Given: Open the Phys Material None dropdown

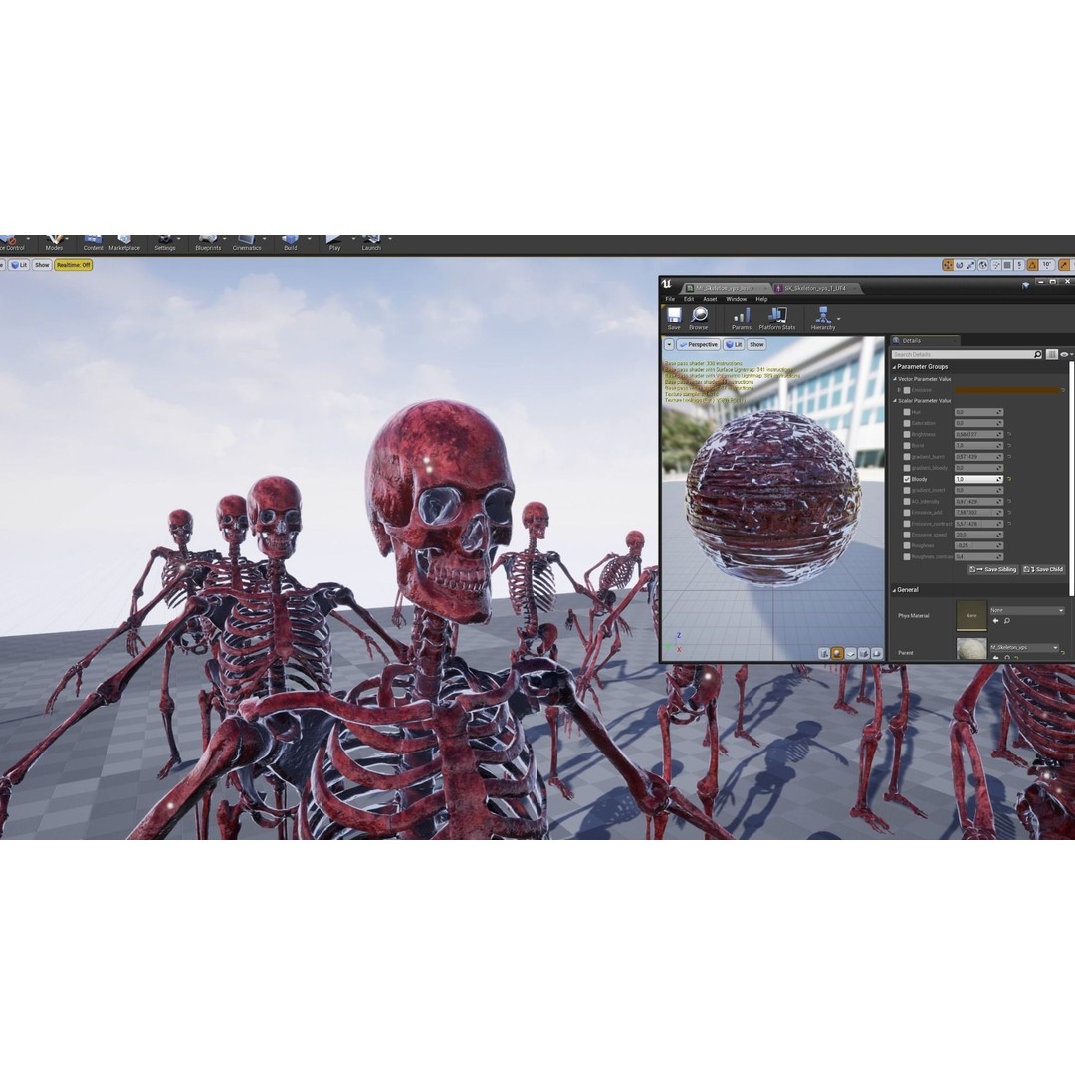Looking at the screenshot, I should [1025, 610].
